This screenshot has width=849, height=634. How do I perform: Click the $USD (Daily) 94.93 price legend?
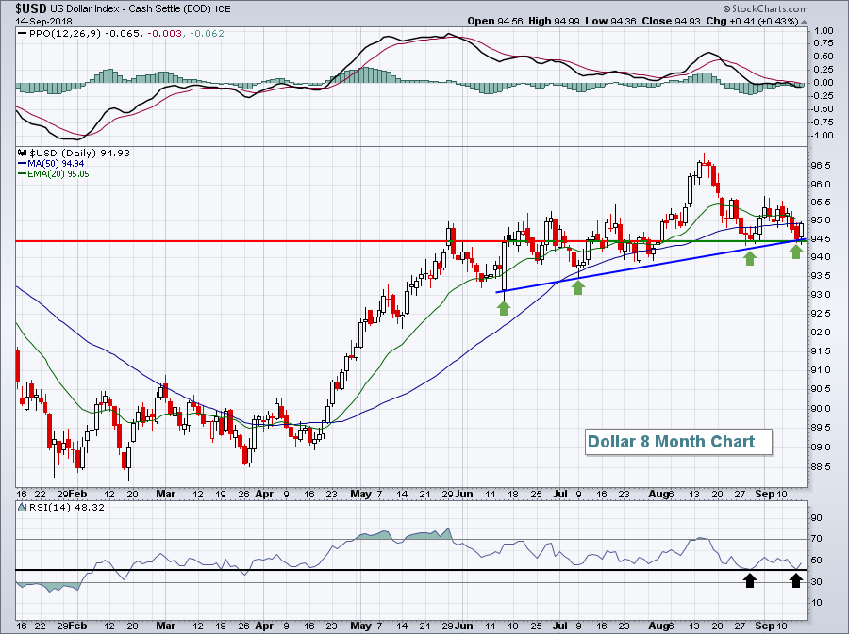pos(68,152)
